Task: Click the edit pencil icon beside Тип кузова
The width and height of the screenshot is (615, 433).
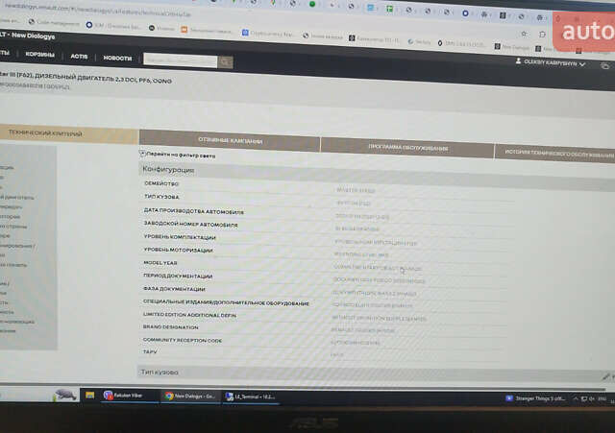Action: pyautogui.click(x=605, y=376)
